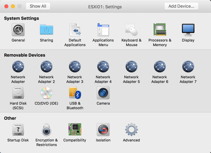Select Network Adapter 7 icon
This screenshot has width=211, height=153.
pos(188,67)
